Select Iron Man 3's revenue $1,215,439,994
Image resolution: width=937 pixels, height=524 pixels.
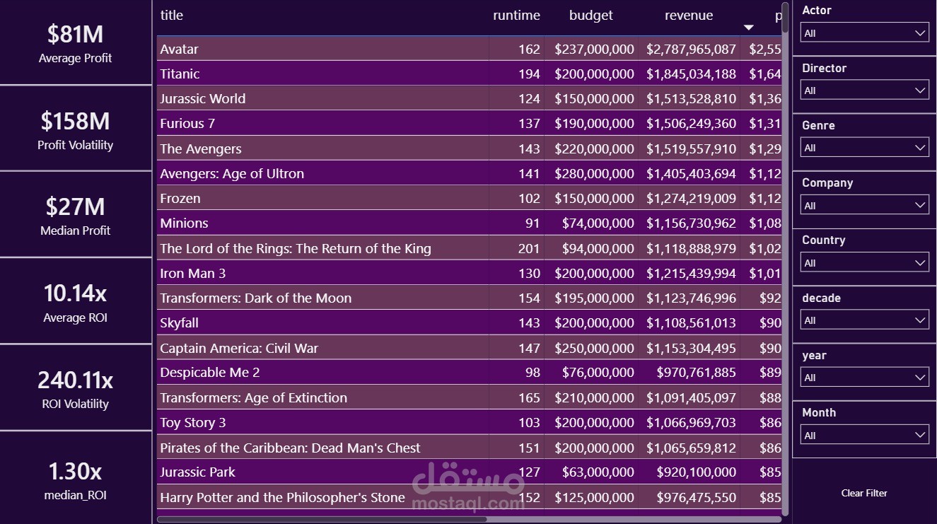tap(691, 273)
